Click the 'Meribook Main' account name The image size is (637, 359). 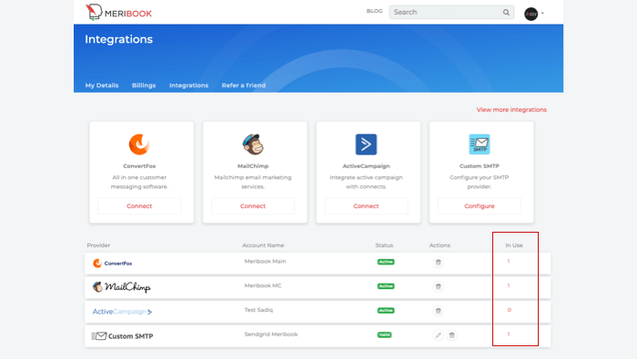266,261
